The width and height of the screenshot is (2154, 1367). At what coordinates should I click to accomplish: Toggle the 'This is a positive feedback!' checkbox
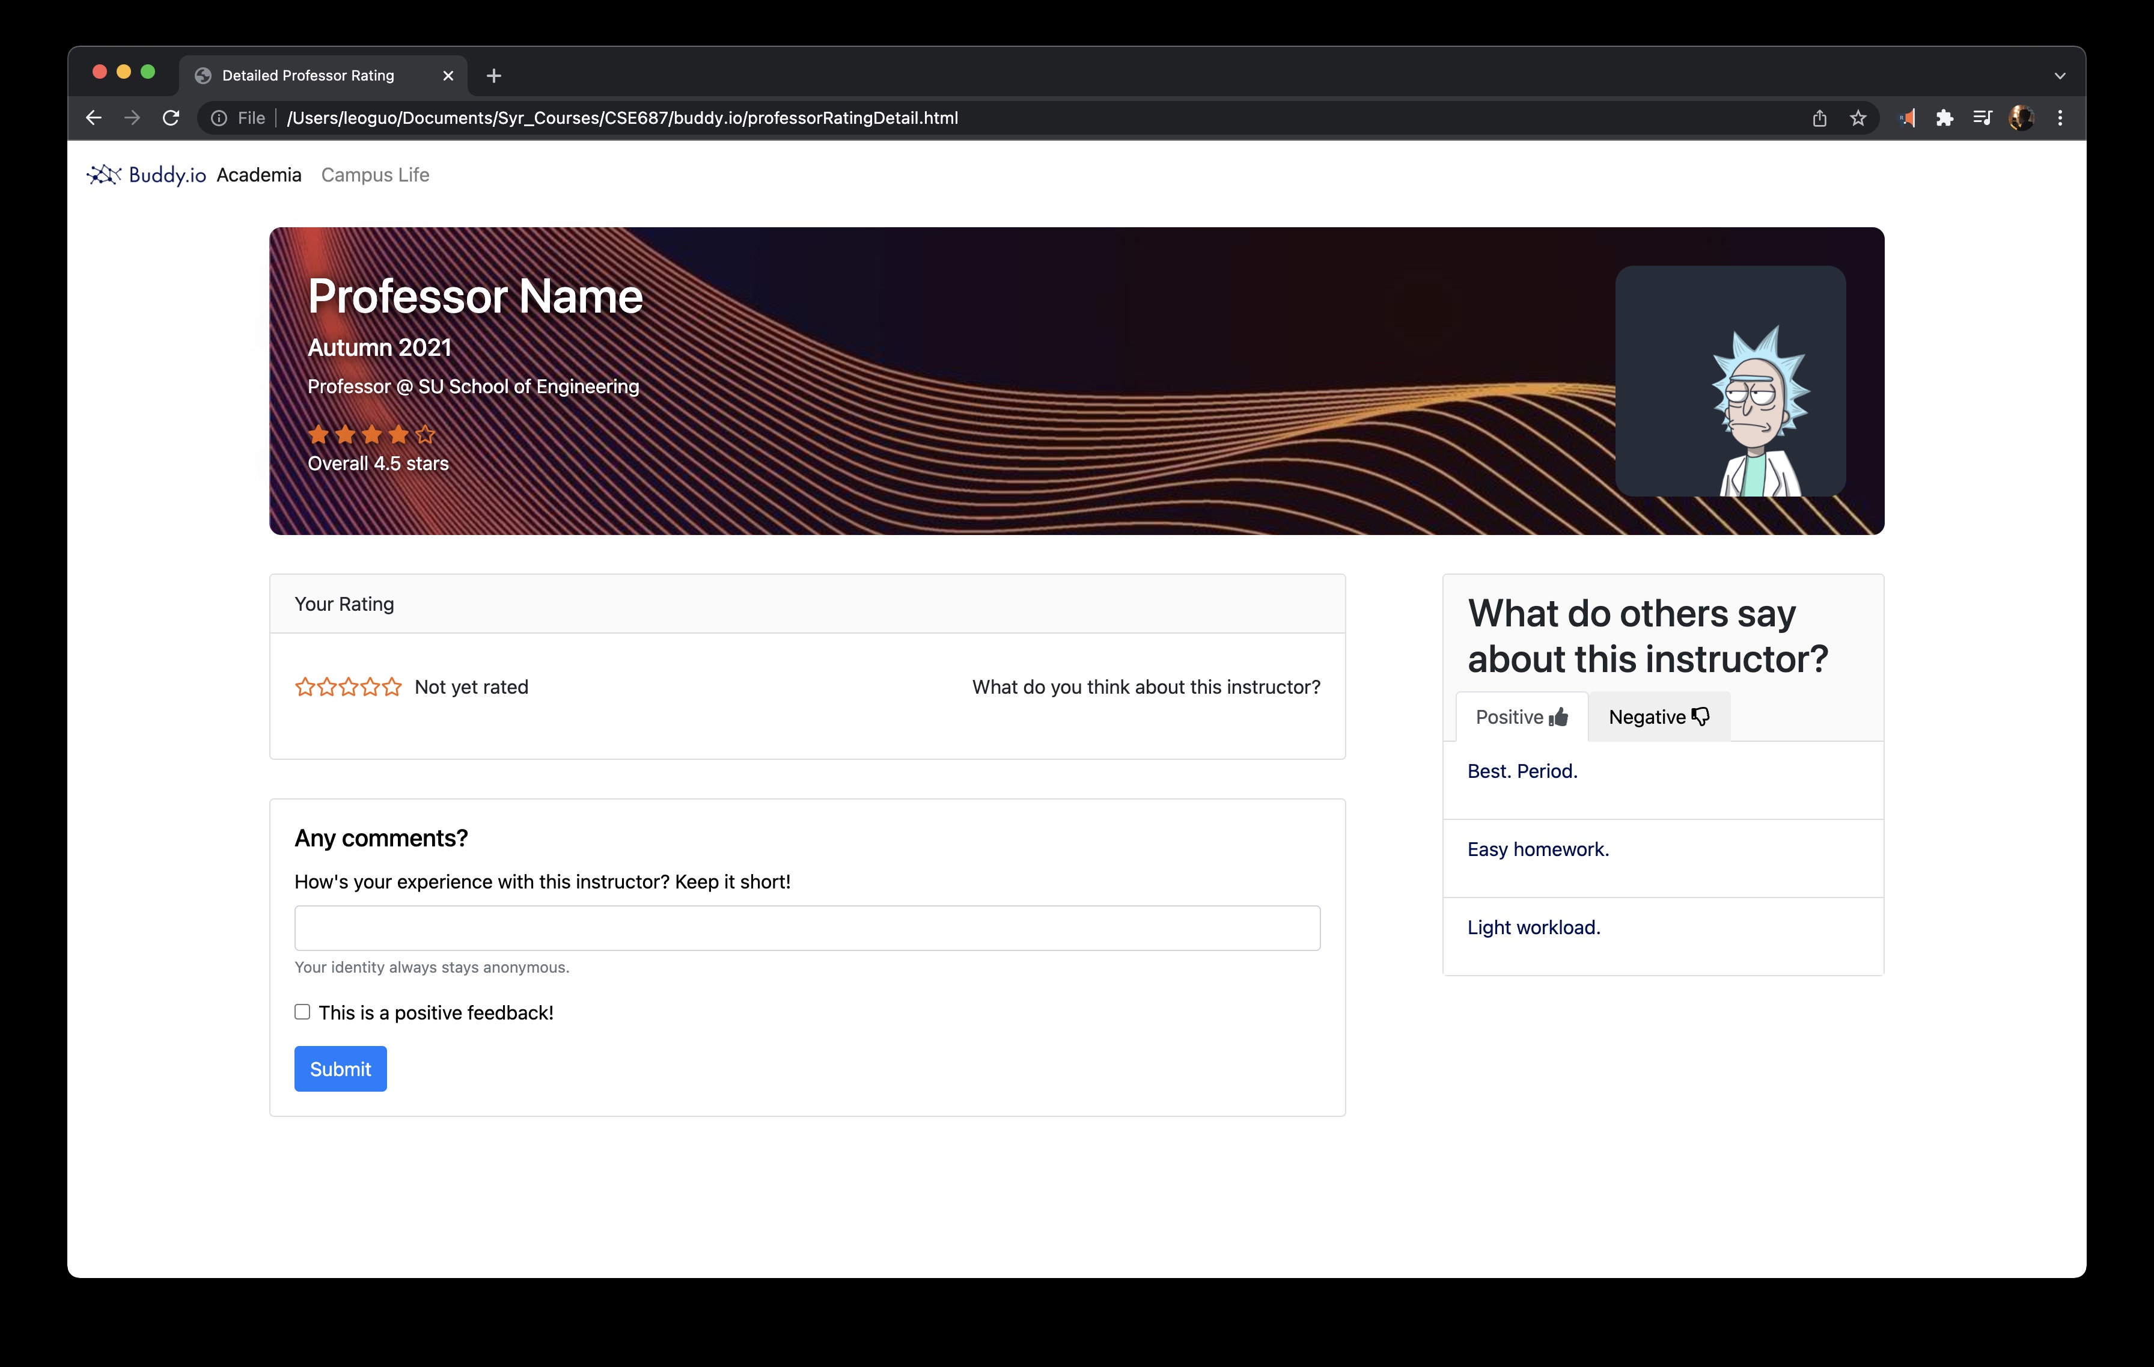pyautogui.click(x=302, y=1011)
